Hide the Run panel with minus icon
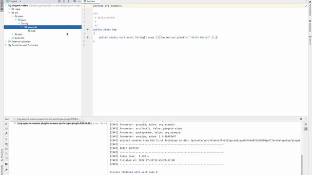This screenshot has height=175, width=312. [306, 119]
